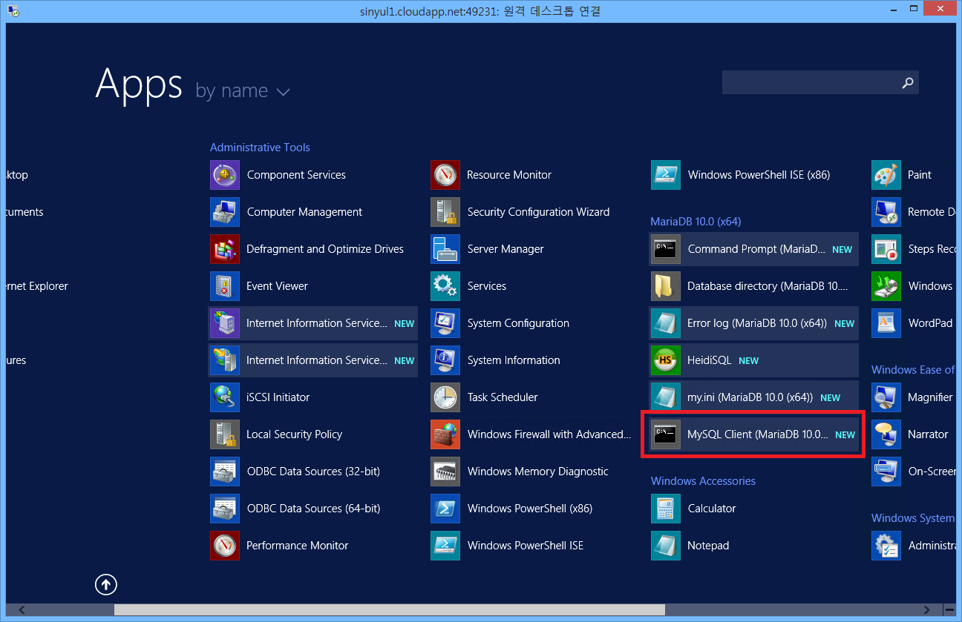Open first Internet Information Services entry
962x622 pixels.
pyautogui.click(x=313, y=323)
